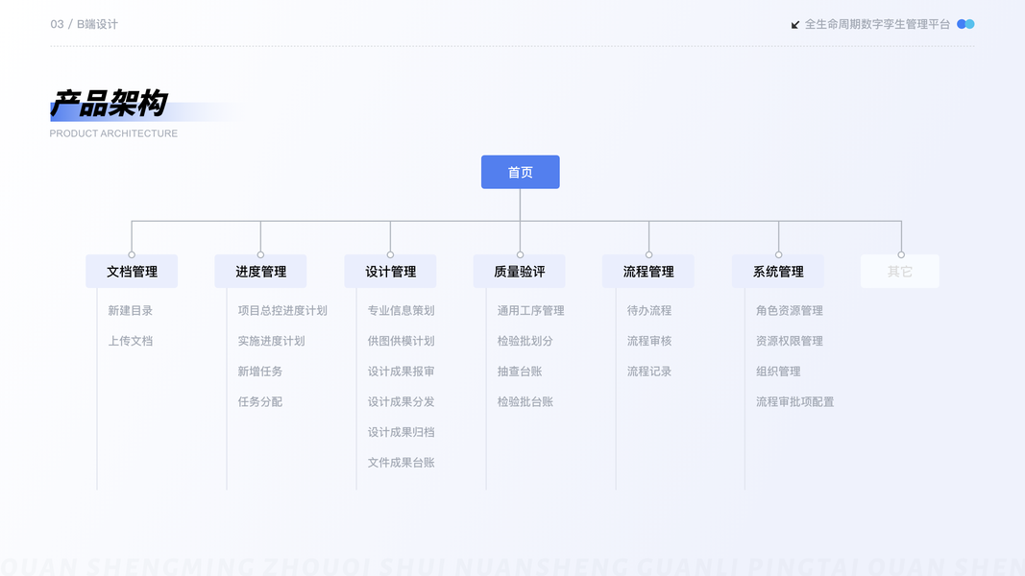Click the 资源权限管理 item

click(789, 341)
